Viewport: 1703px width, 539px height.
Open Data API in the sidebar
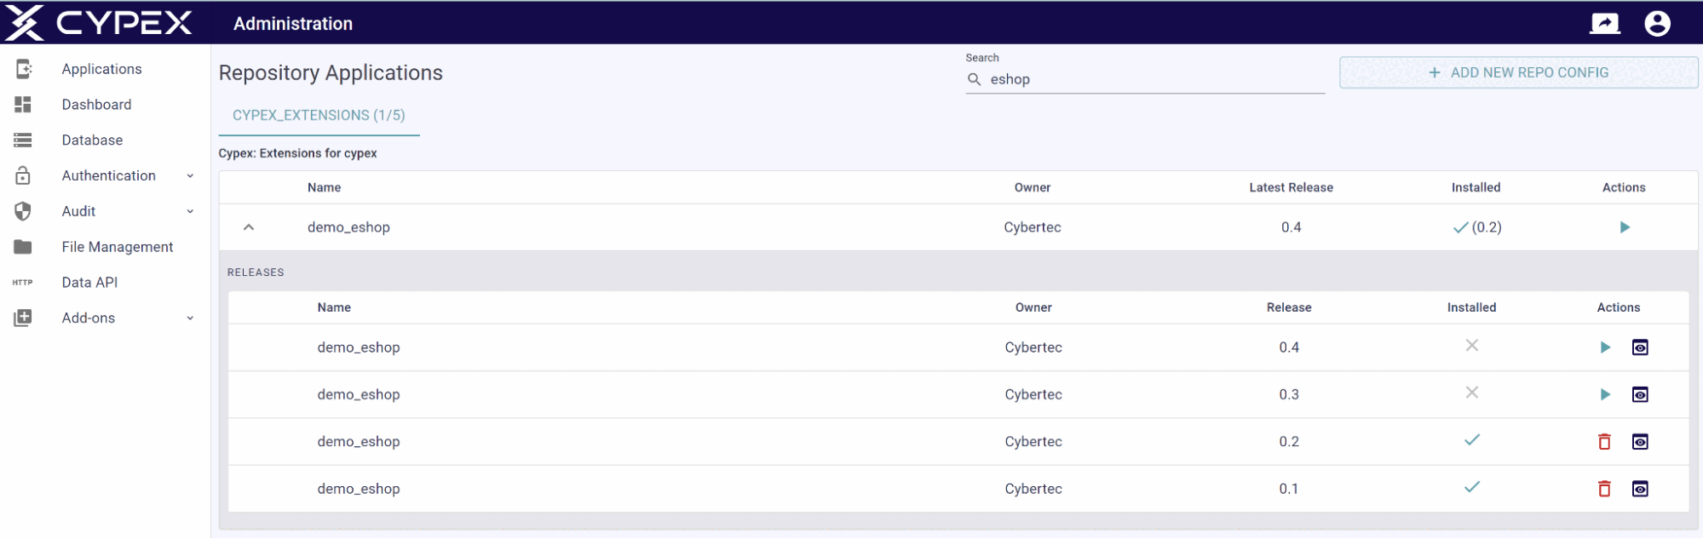[x=89, y=283]
